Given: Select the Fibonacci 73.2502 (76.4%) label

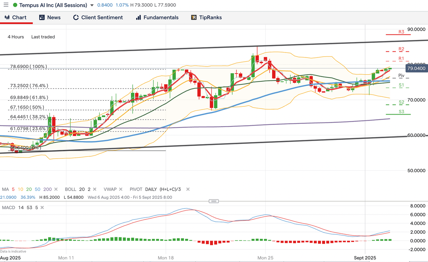Looking at the screenshot, I should pyautogui.click(x=29, y=86).
